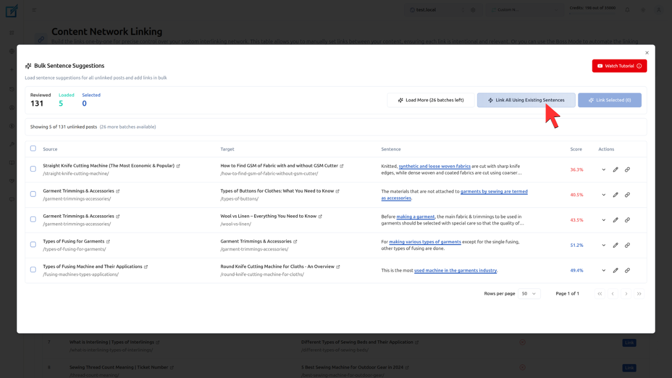Viewport: 672px width, 378px height.
Task: Select the checkbox for Types of Fusing for Garments
Action: (33, 245)
